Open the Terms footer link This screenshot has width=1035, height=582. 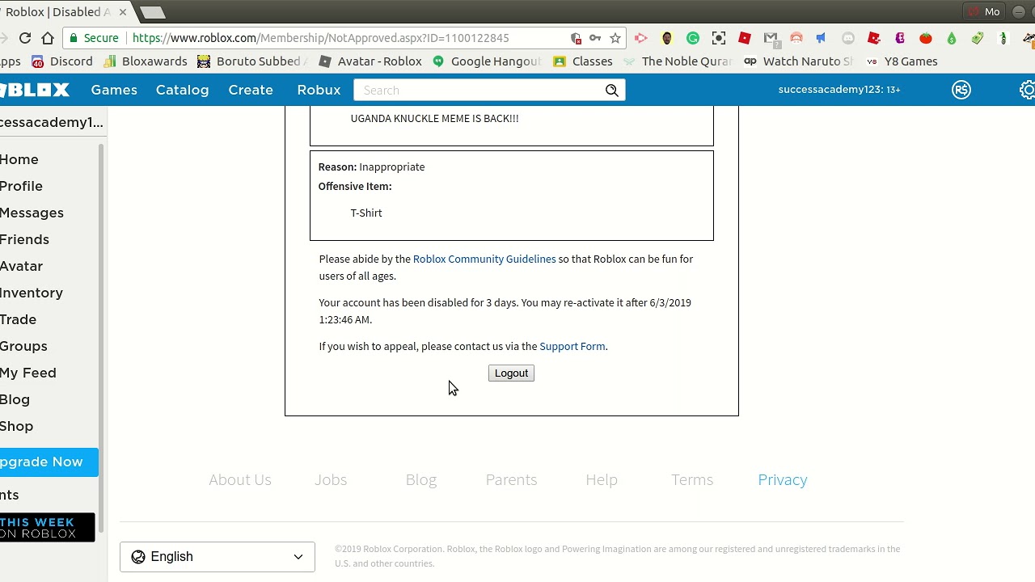point(692,479)
